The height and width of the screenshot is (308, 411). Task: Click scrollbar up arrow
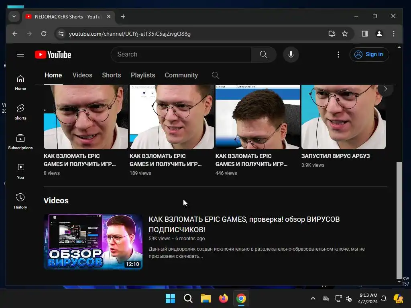[399, 47]
